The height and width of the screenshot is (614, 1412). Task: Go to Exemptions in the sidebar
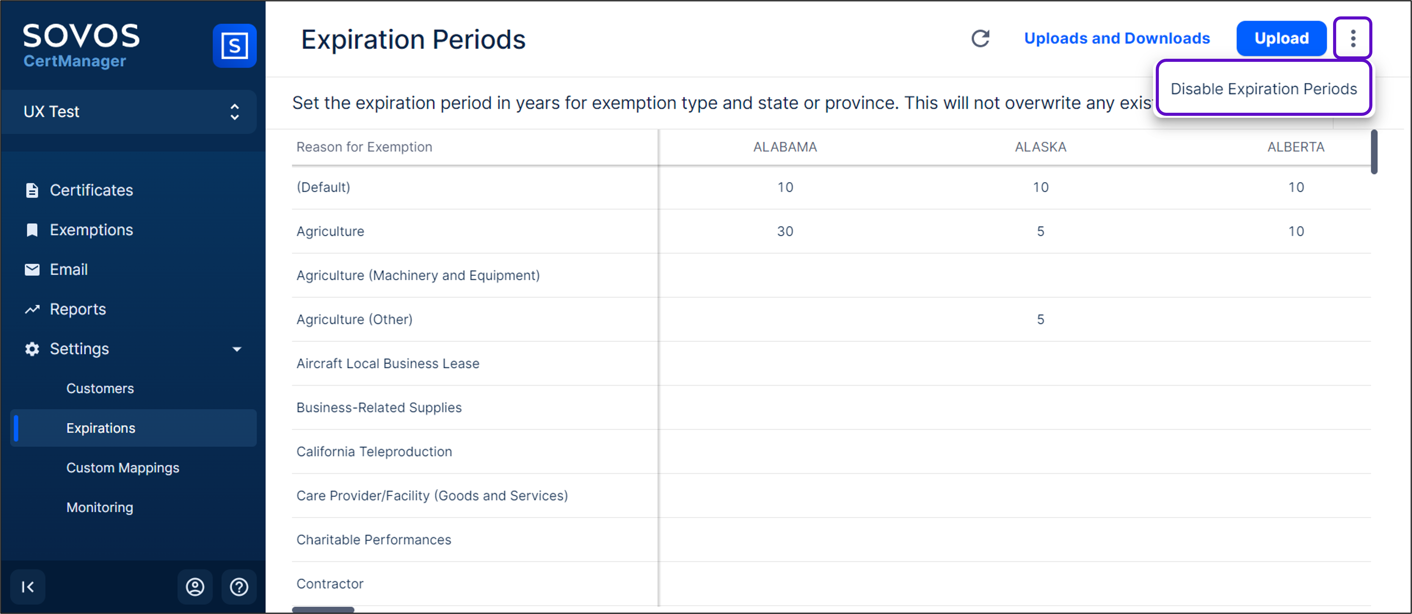coord(91,230)
